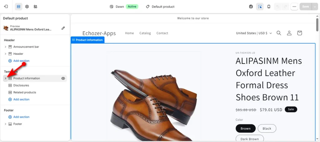Open the Catalog menu link
The image size is (320, 142).
pos(145,33)
